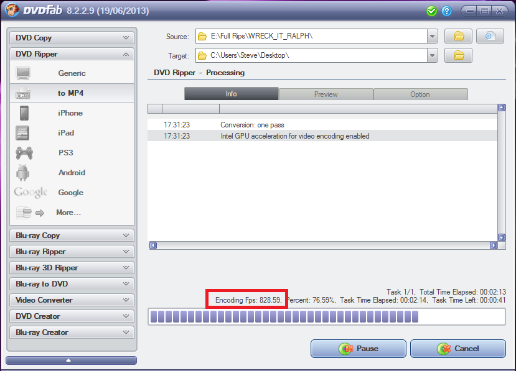Expand the Blu-ray Creator section
The height and width of the screenshot is (371, 516).
tap(72, 332)
